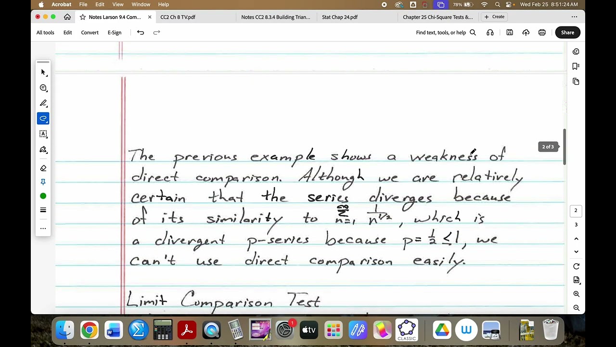Switch to Chapter 25 Chi-Square Tests tab
The height and width of the screenshot is (347, 616).
pyautogui.click(x=438, y=17)
